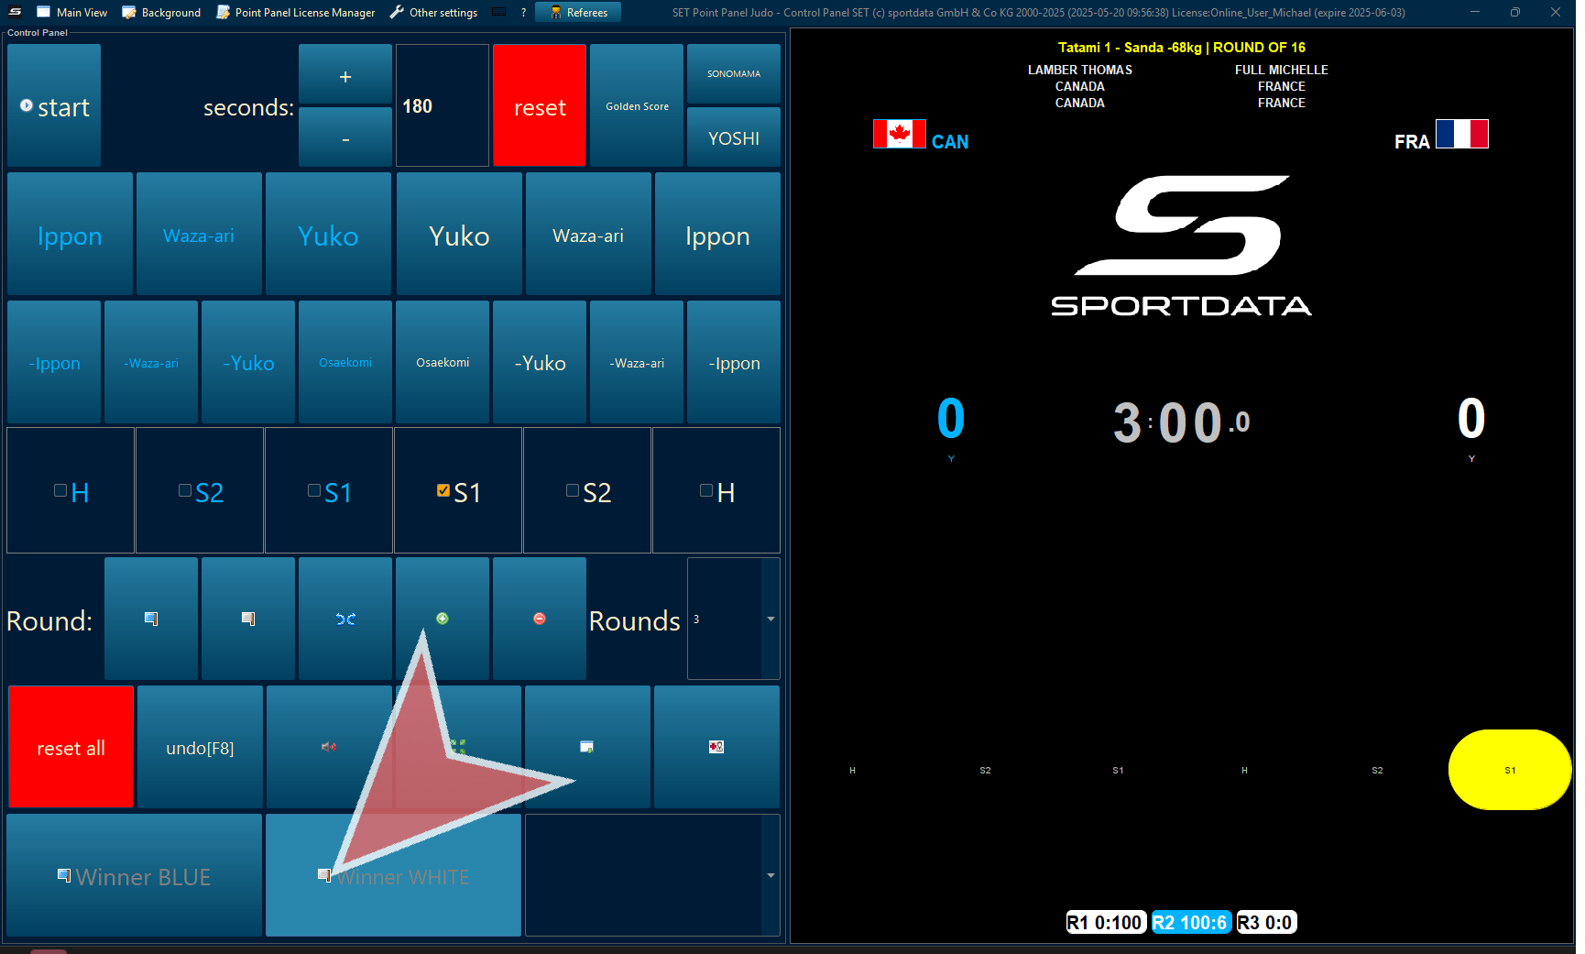Click the mute sound speaker icon
Image resolution: width=1585 pixels, height=954 pixels.
click(329, 747)
